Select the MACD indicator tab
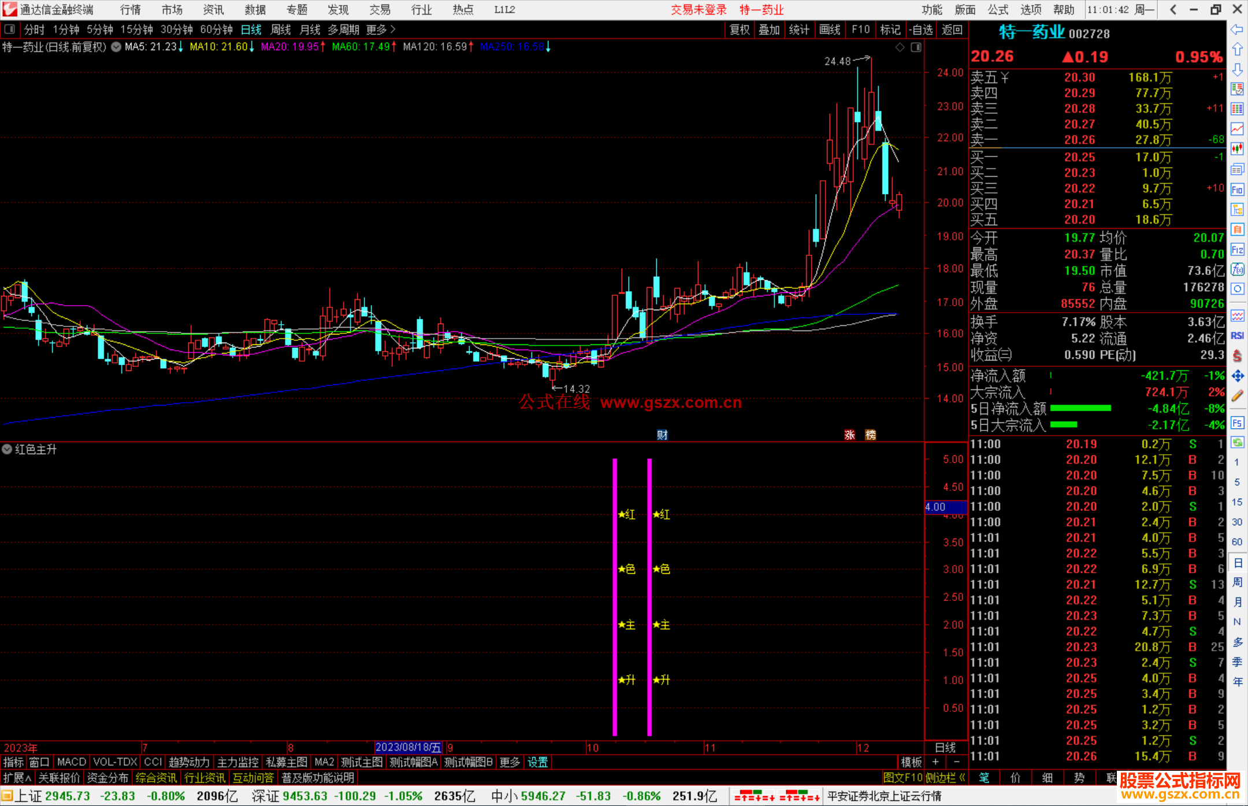This screenshot has width=1248, height=806. point(72,762)
